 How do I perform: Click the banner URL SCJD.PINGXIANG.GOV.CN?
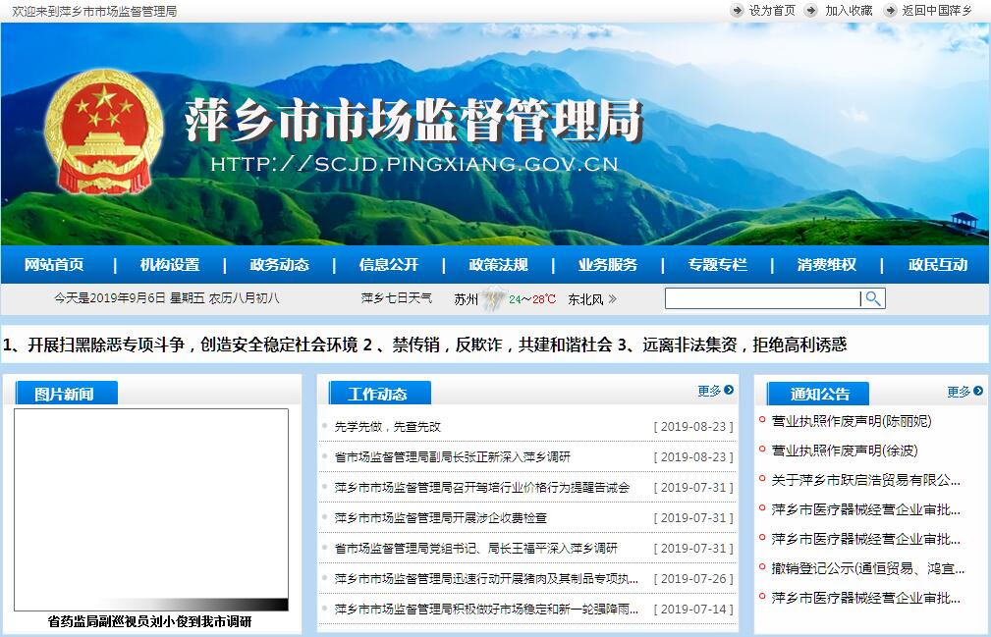tap(413, 164)
